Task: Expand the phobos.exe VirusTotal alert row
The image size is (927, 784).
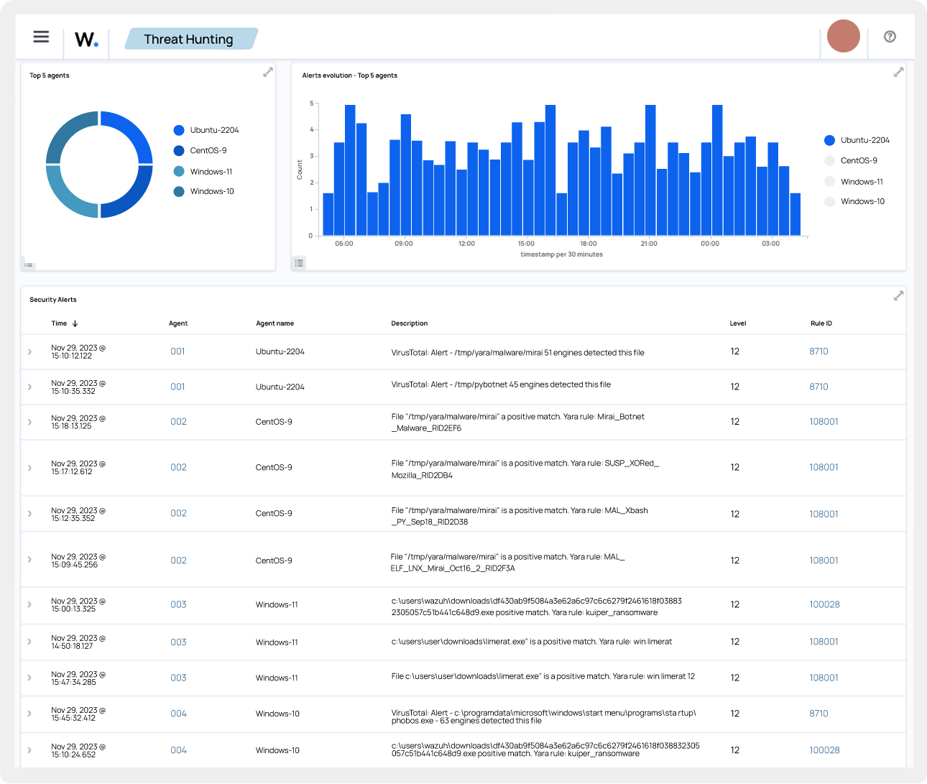Action: (29, 714)
